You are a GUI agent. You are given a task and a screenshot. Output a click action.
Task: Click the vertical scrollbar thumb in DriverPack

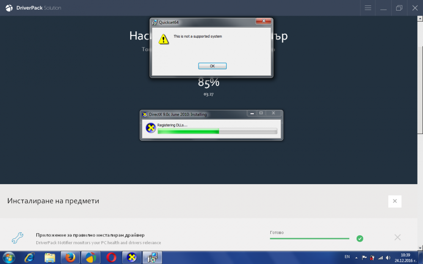420,90
